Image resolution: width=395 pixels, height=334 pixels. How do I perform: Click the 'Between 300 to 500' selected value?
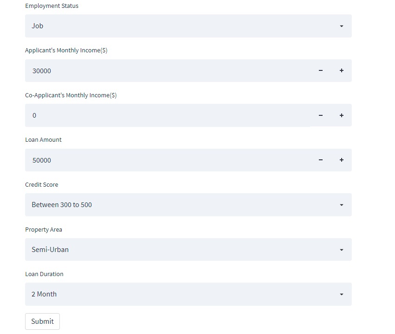pyautogui.click(x=62, y=204)
